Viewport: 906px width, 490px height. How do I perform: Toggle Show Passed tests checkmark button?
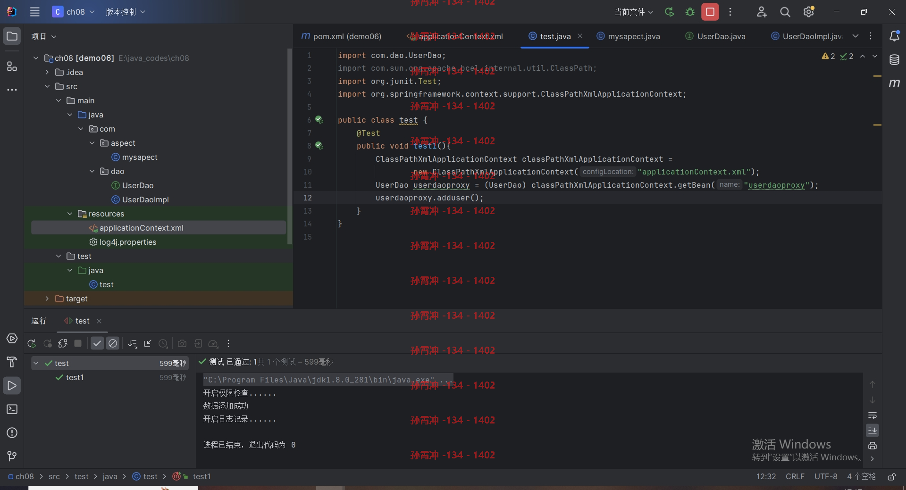[x=97, y=344]
